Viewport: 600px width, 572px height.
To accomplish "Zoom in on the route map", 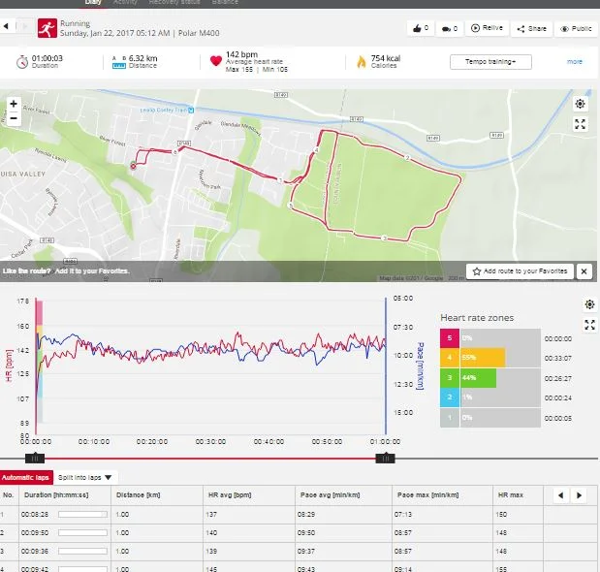I will pos(14,103).
